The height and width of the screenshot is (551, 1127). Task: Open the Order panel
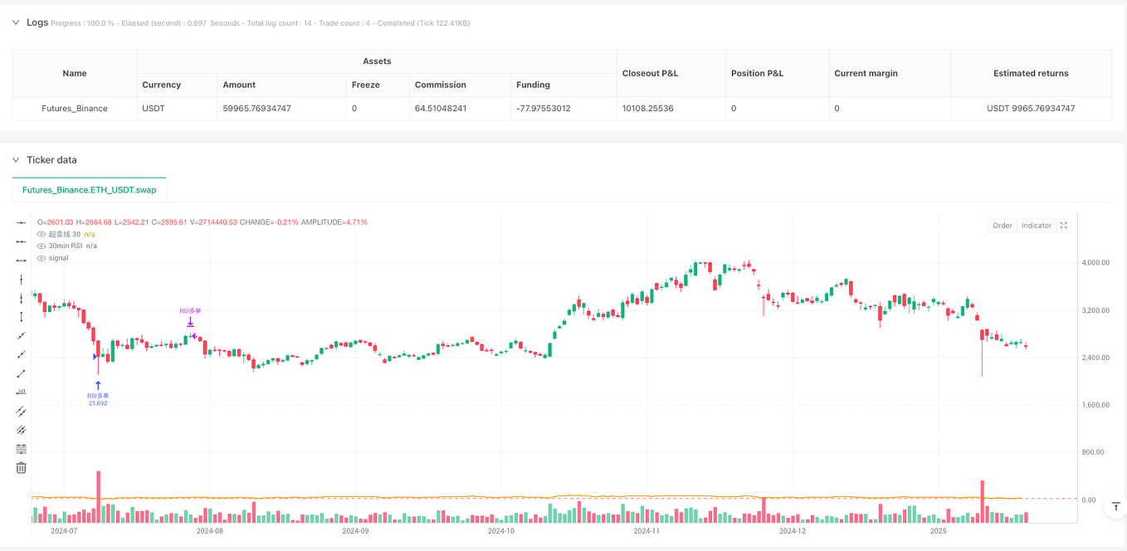[x=1002, y=225]
